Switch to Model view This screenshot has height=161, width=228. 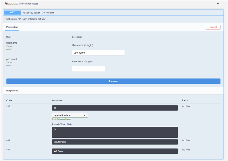point(69,124)
